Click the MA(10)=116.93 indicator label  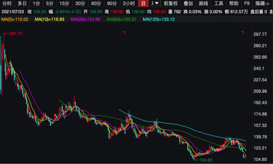(x=49, y=19)
